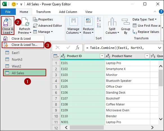Expand the Close & Load dropdown arrow
Image resolution: width=164 pixels, height=131 pixels.
point(12,33)
